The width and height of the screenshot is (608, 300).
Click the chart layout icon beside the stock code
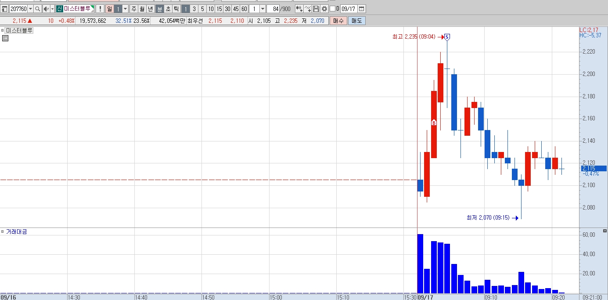coord(5,9)
